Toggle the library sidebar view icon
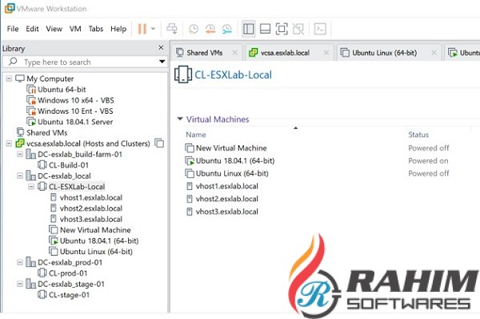The width and height of the screenshot is (480, 319). click(x=248, y=29)
